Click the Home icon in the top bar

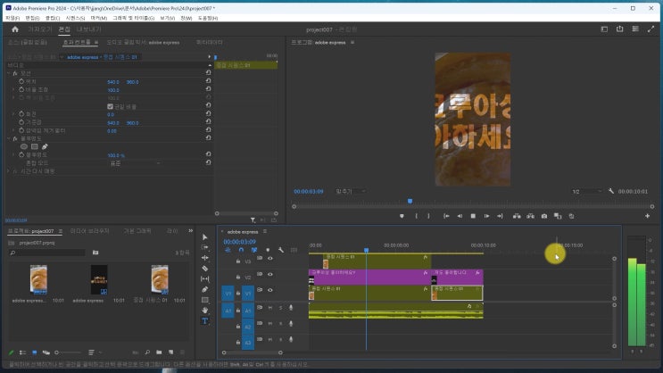point(14,29)
